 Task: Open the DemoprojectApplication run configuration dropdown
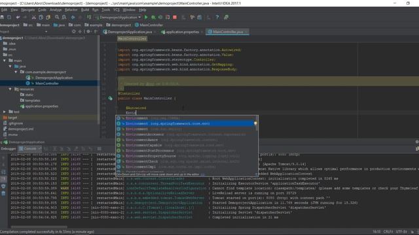coord(118,18)
